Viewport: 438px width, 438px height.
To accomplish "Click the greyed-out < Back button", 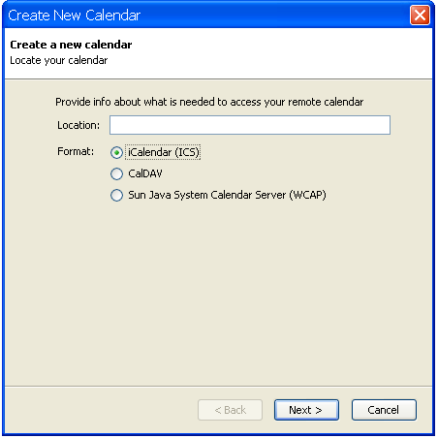I will tap(230, 410).
